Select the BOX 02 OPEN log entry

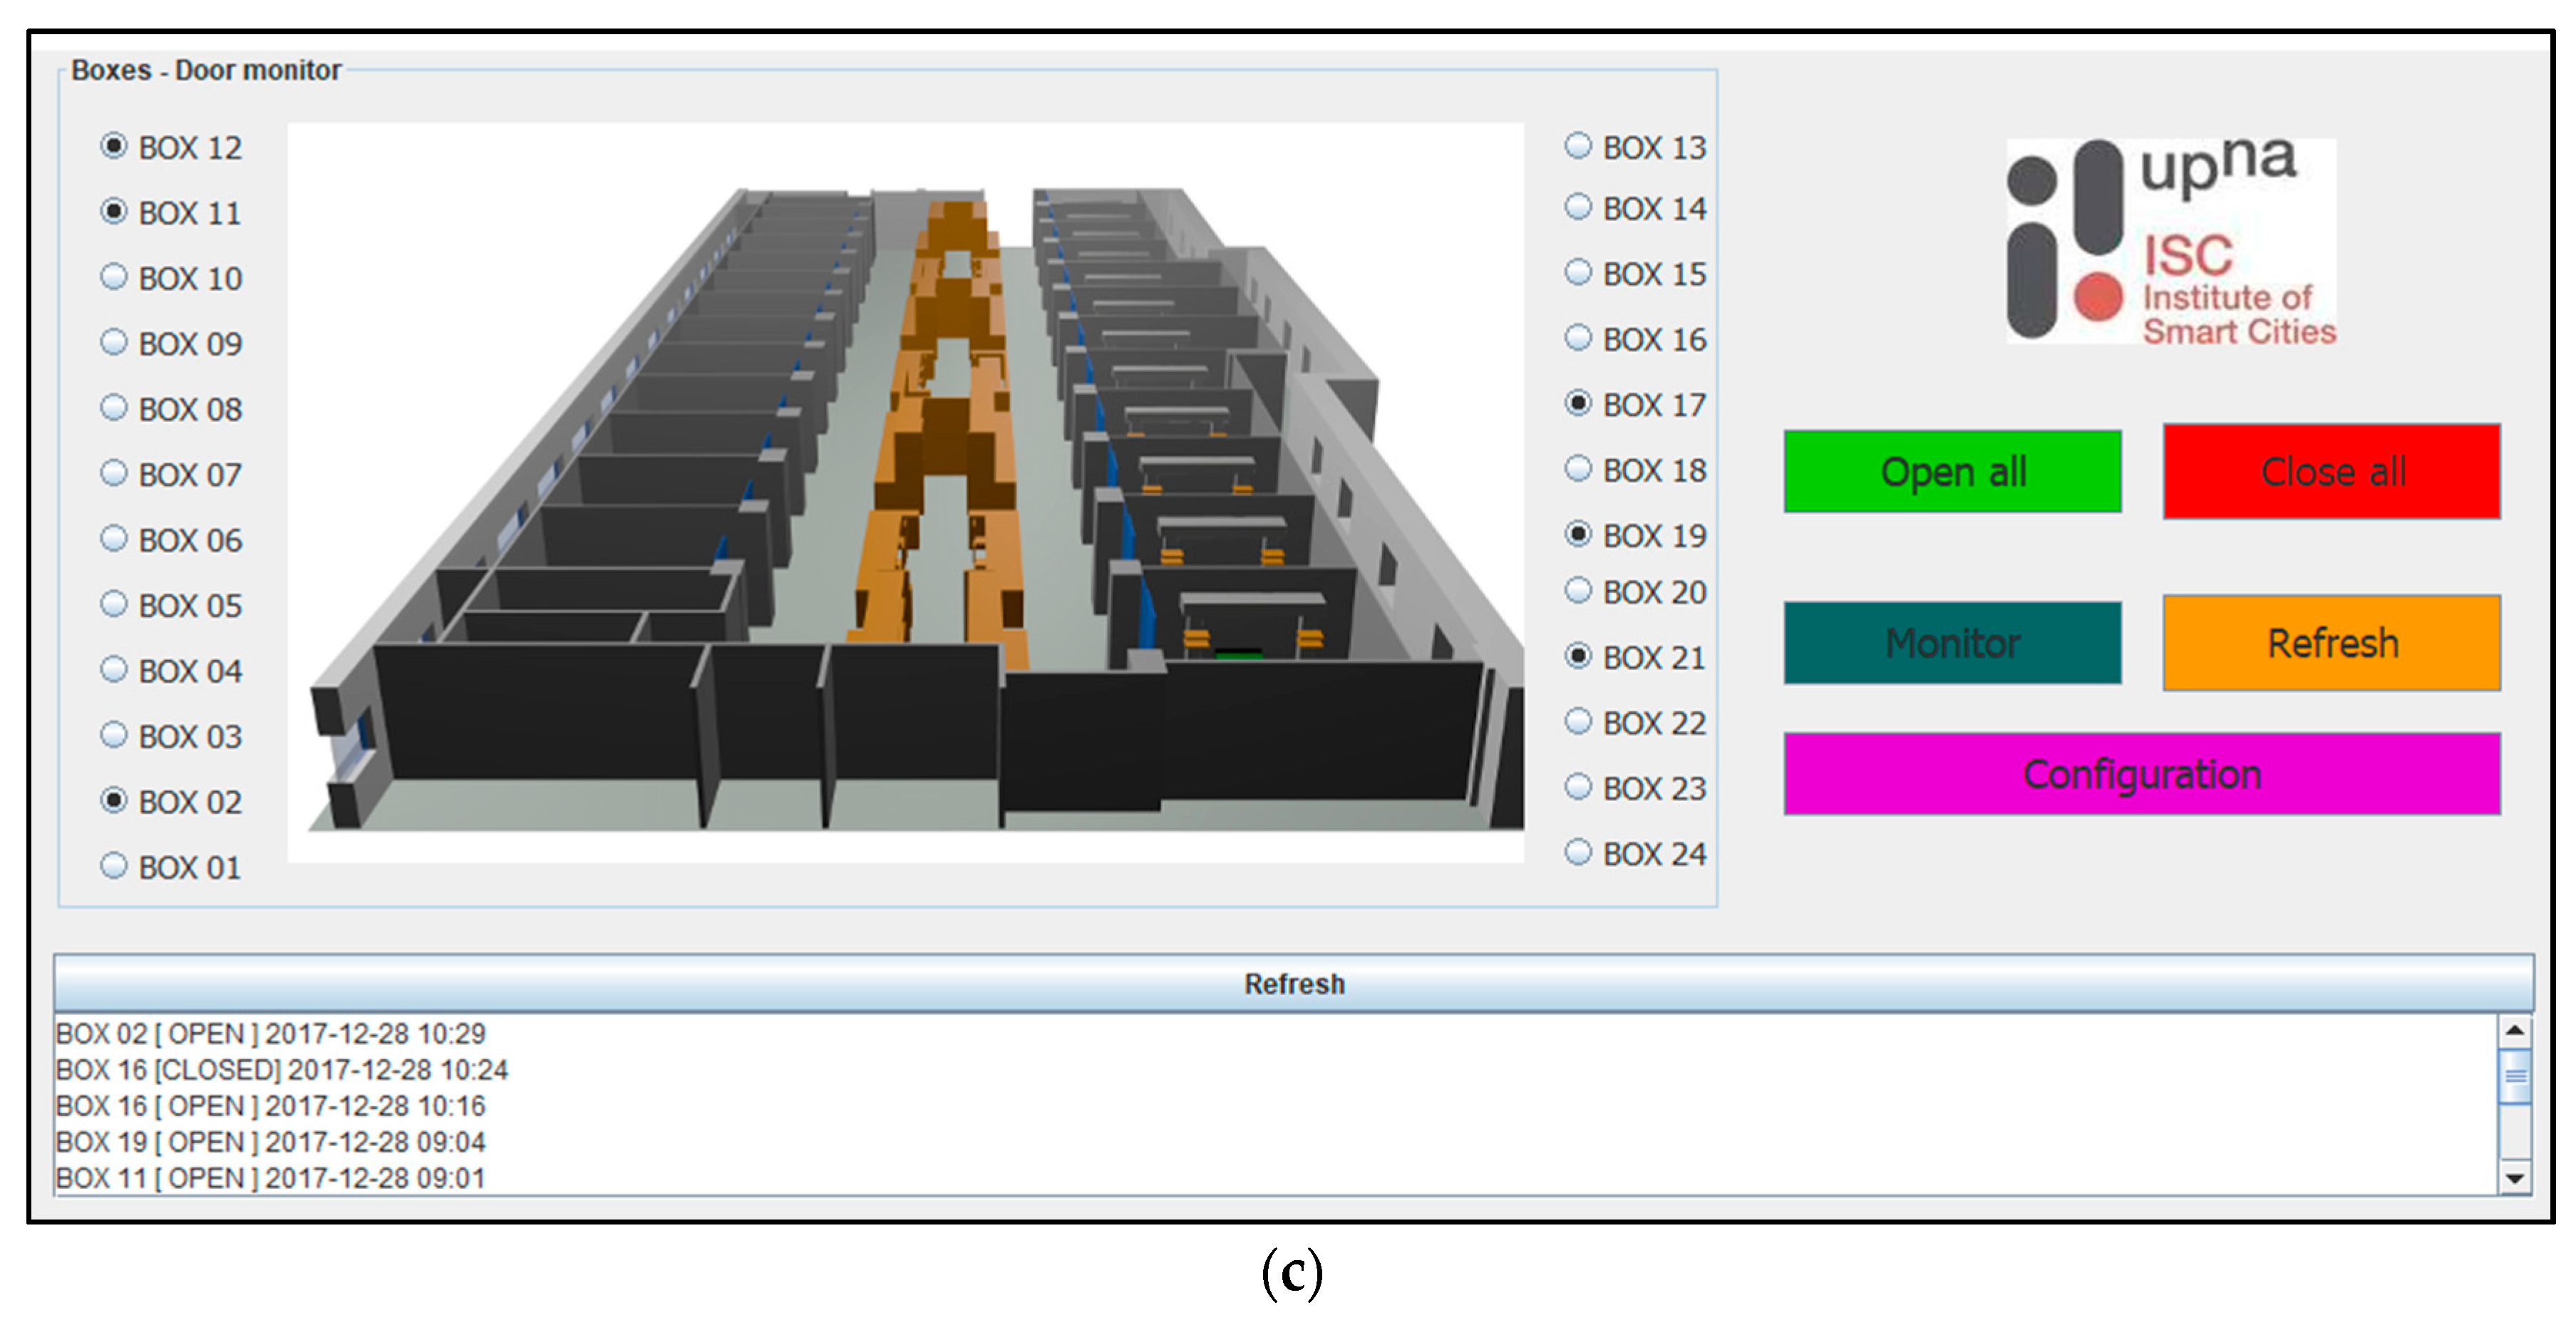[x=271, y=1033]
